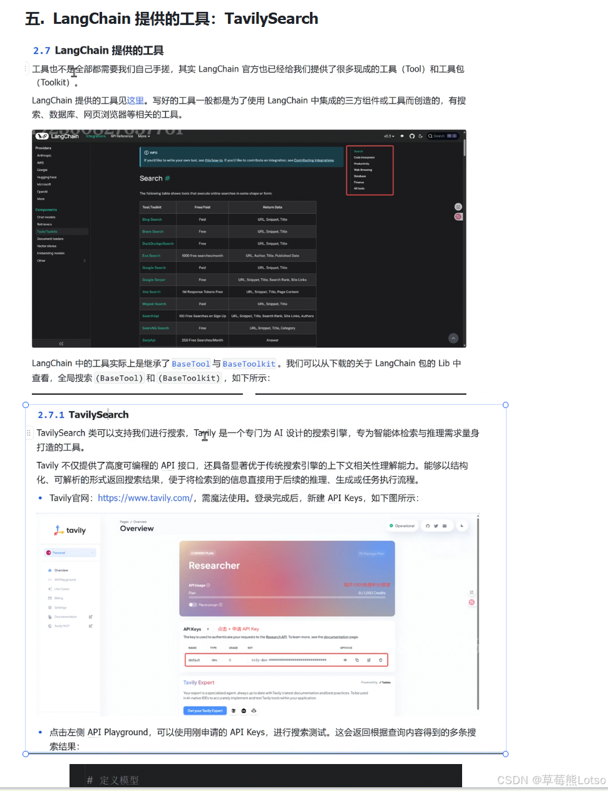Image resolution: width=608 pixels, height=791 pixels.
Task: Click the LangChain page vertical scrollbar
Action: click(464, 148)
